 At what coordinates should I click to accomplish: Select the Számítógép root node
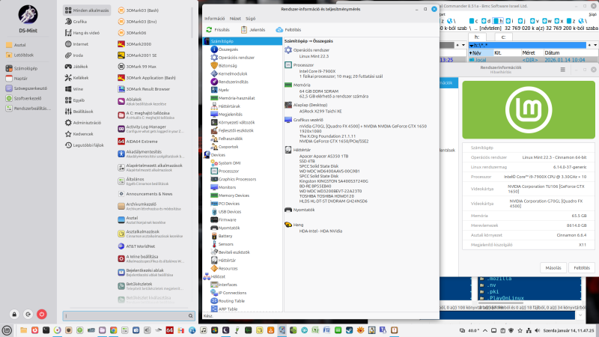pyautogui.click(x=243, y=41)
